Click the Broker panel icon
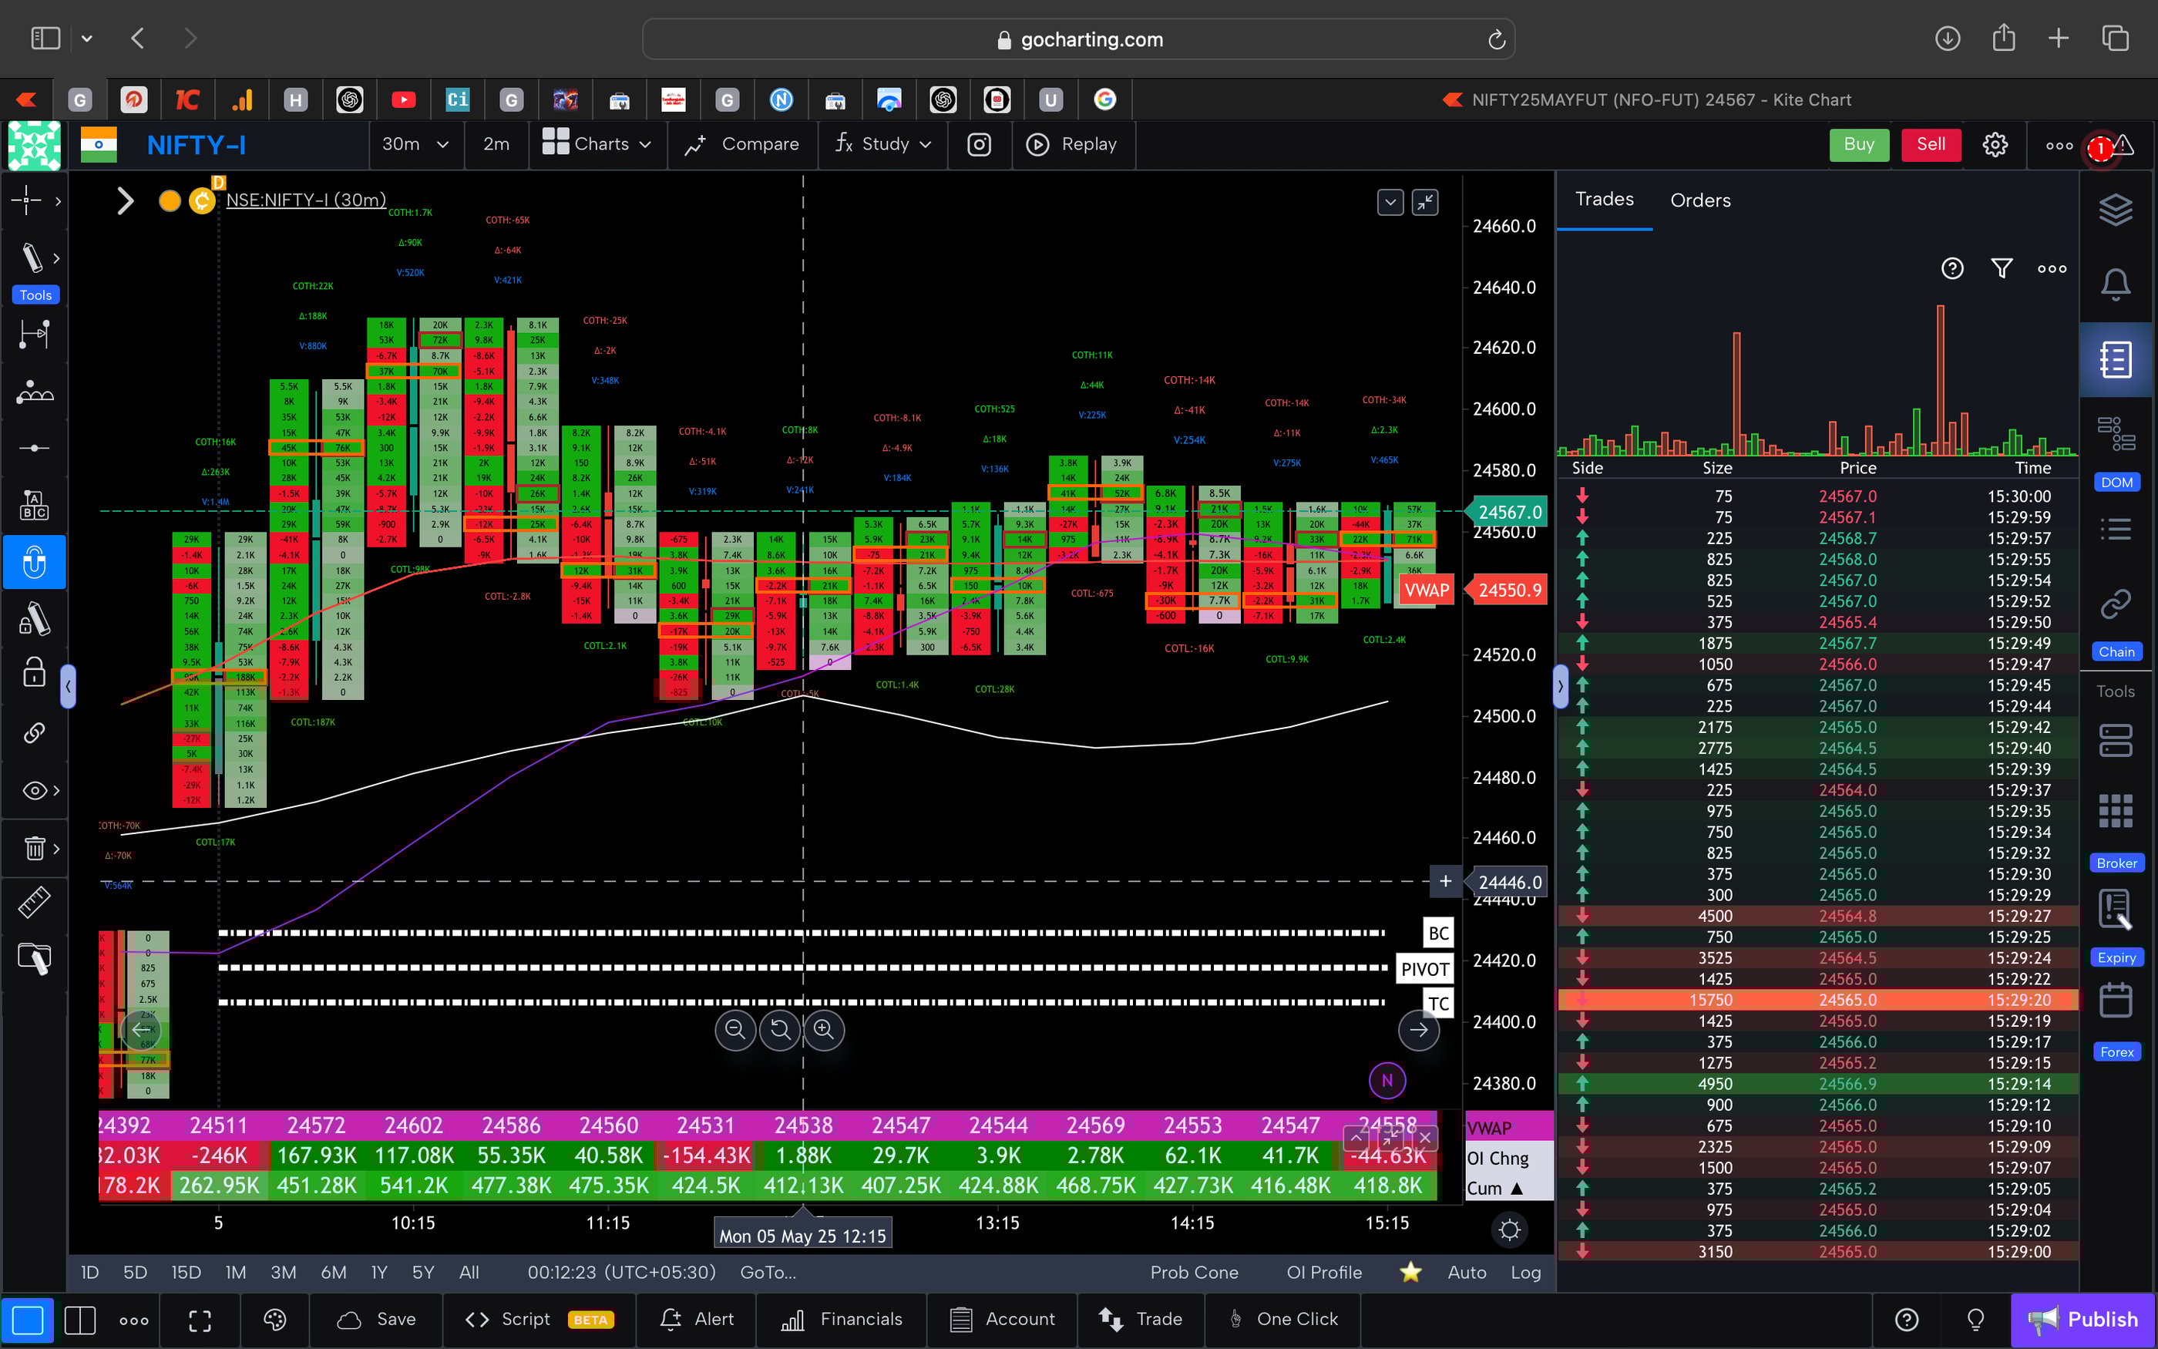This screenshot has height=1349, width=2158. (2115, 810)
